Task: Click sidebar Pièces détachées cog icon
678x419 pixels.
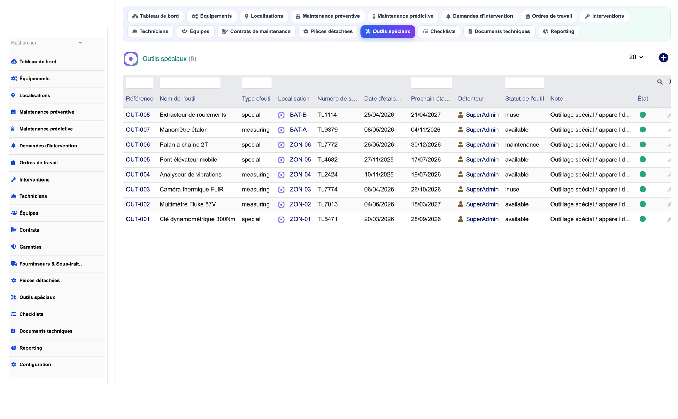Action: 14,280
